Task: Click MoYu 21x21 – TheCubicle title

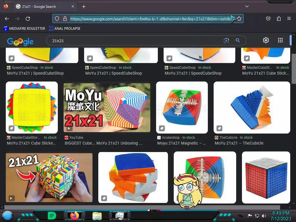Action: (x=239, y=143)
